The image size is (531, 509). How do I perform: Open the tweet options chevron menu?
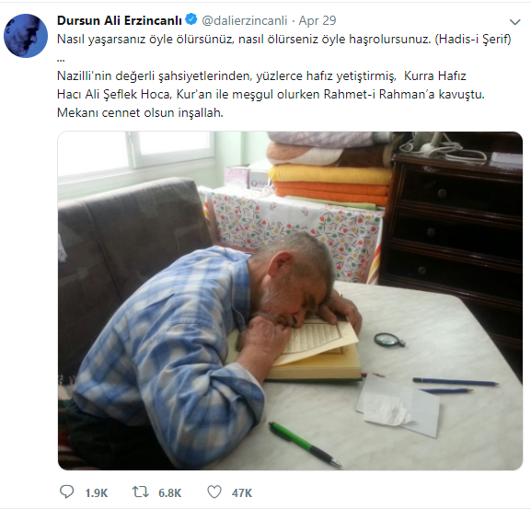pos(514,22)
